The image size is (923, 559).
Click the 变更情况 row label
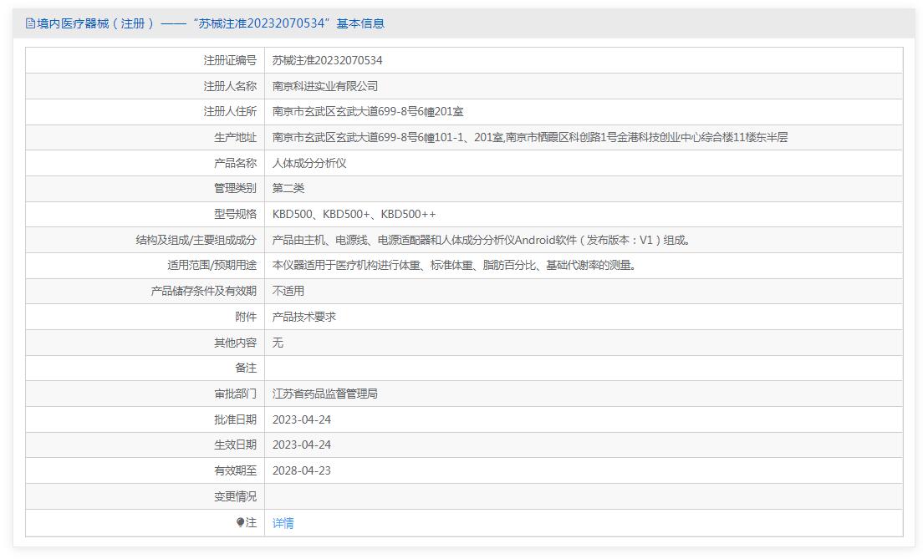coord(235,496)
